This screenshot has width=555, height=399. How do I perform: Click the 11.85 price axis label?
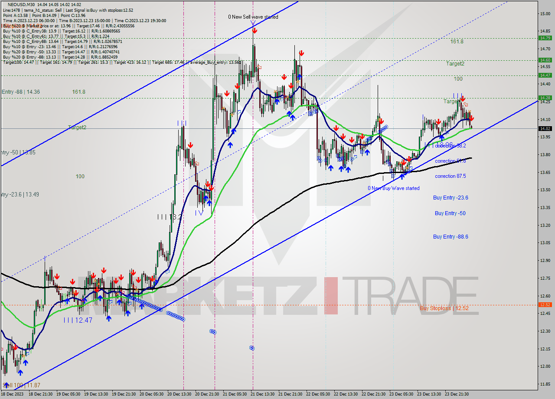pyautogui.click(x=545, y=384)
